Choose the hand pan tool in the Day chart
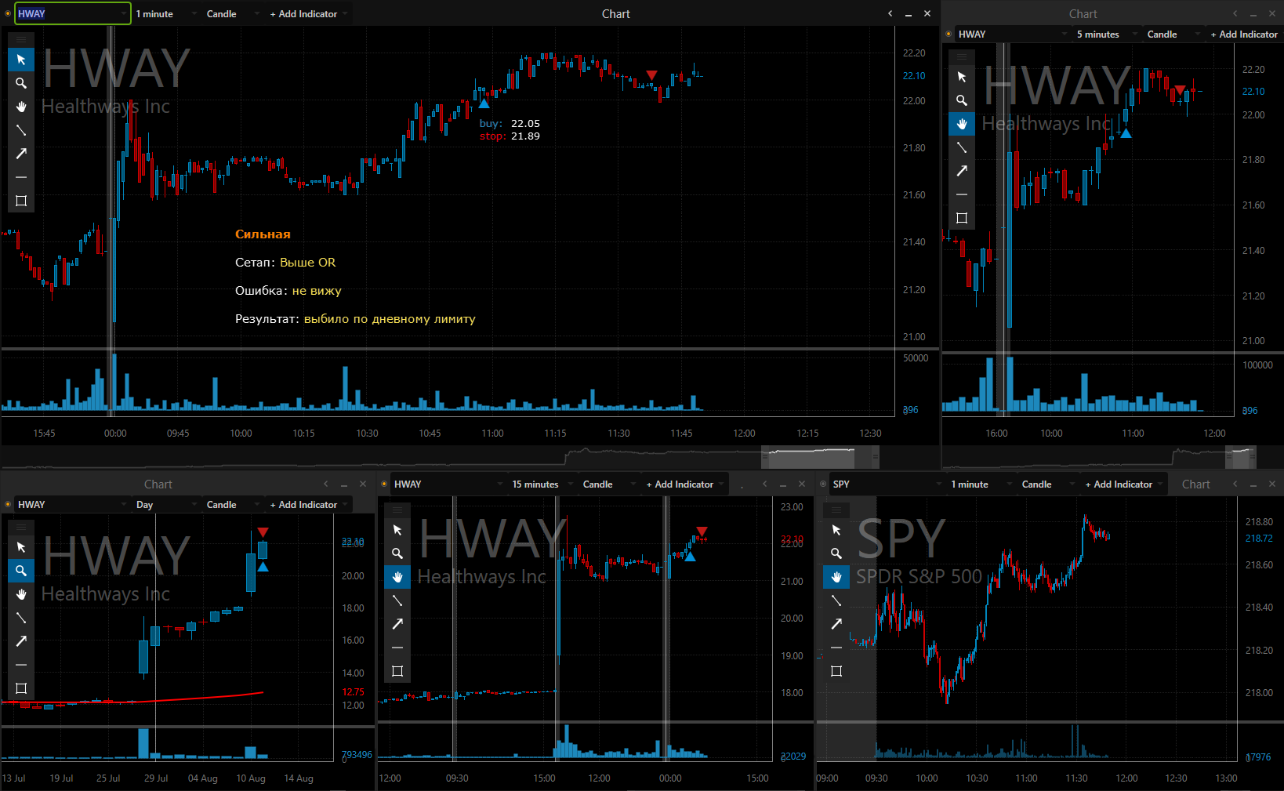 [x=21, y=594]
